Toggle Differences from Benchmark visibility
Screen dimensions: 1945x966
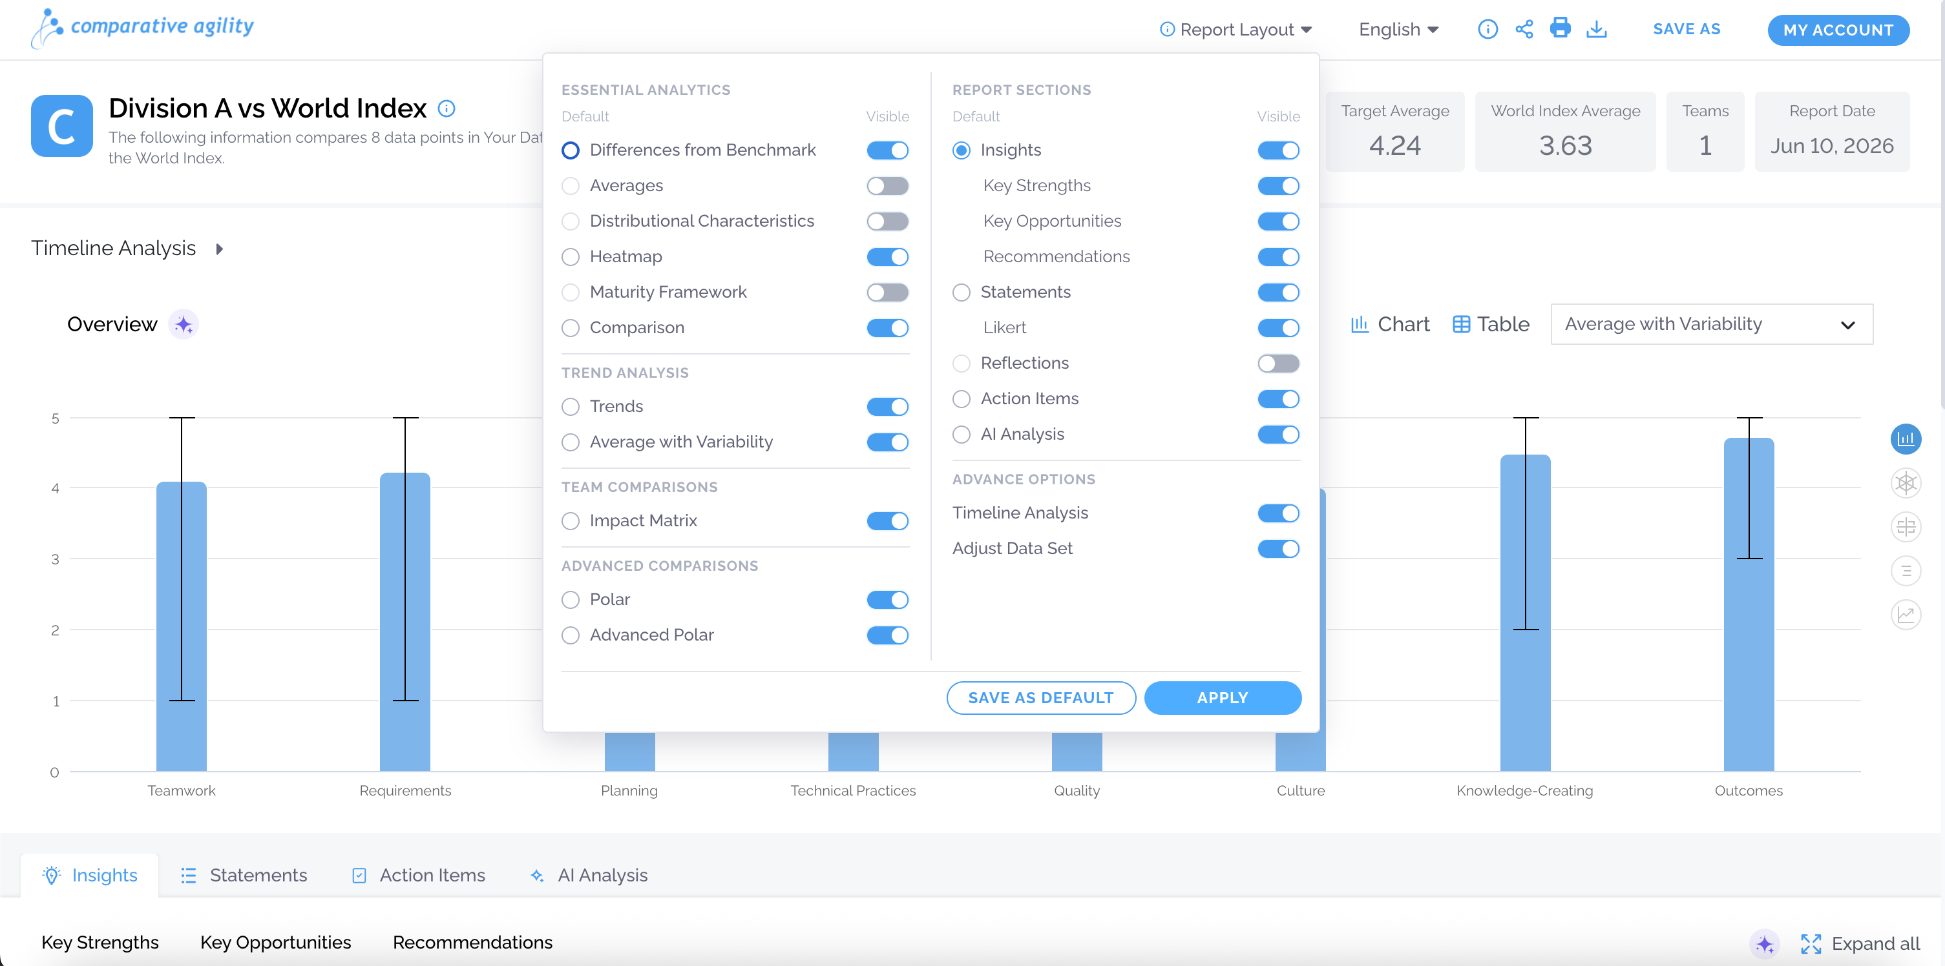(887, 150)
